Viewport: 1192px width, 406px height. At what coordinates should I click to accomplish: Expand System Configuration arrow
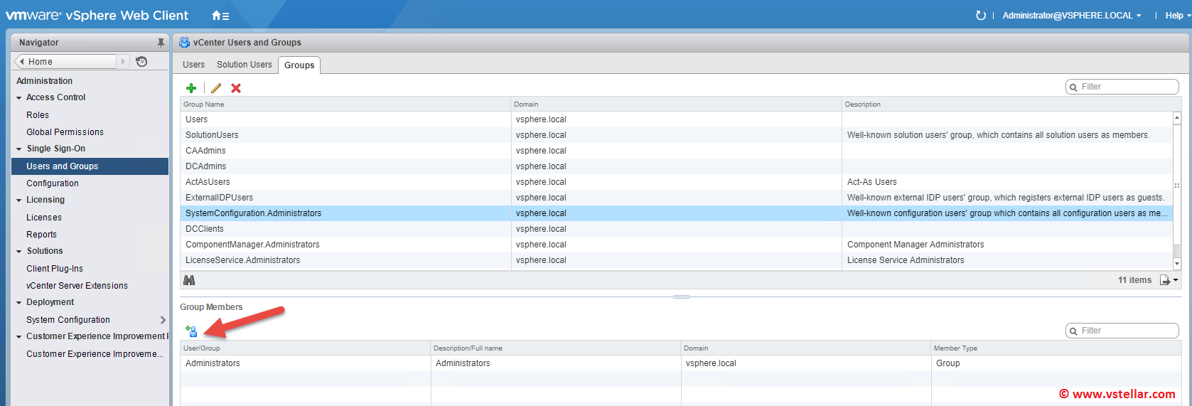coord(163,320)
